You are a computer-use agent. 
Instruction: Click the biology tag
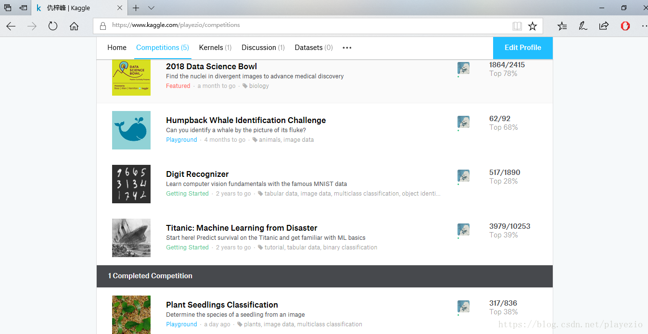tap(259, 86)
